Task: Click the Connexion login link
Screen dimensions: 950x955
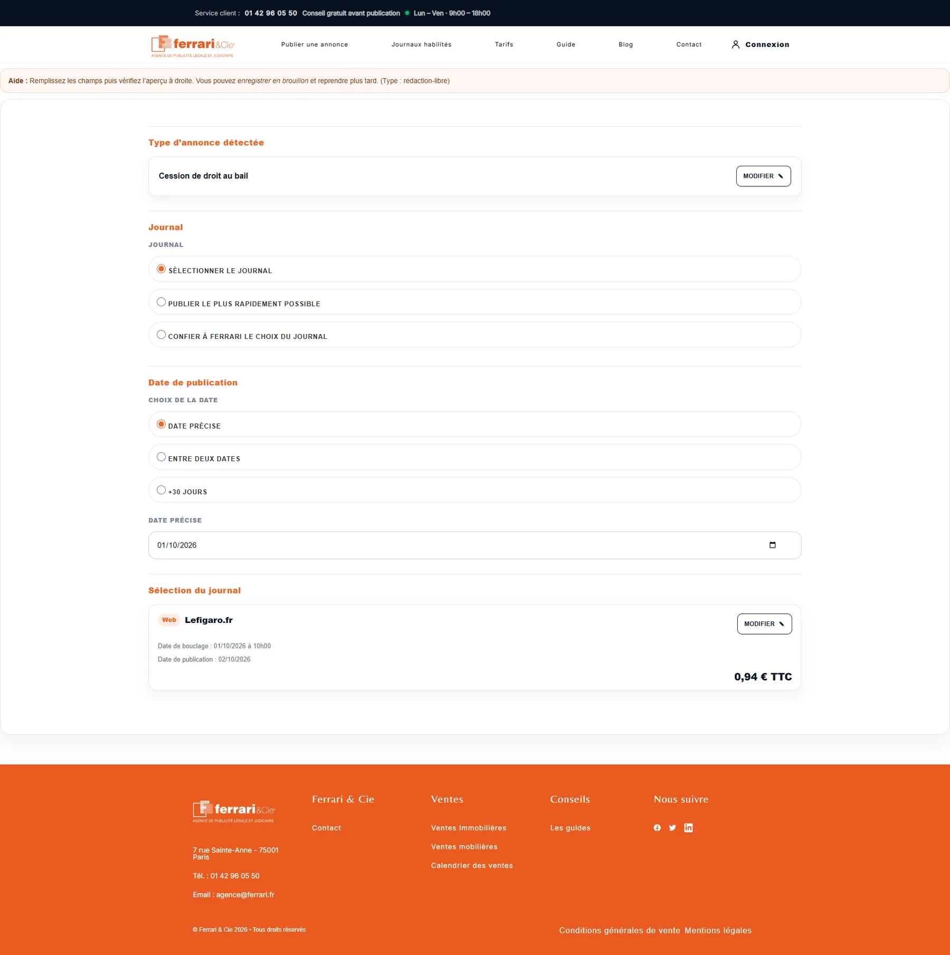Action: pyautogui.click(x=767, y=44)
